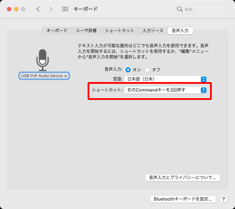Click the dictation description paragraph
This screenshot has width=235, height=209.
point(143,51)
